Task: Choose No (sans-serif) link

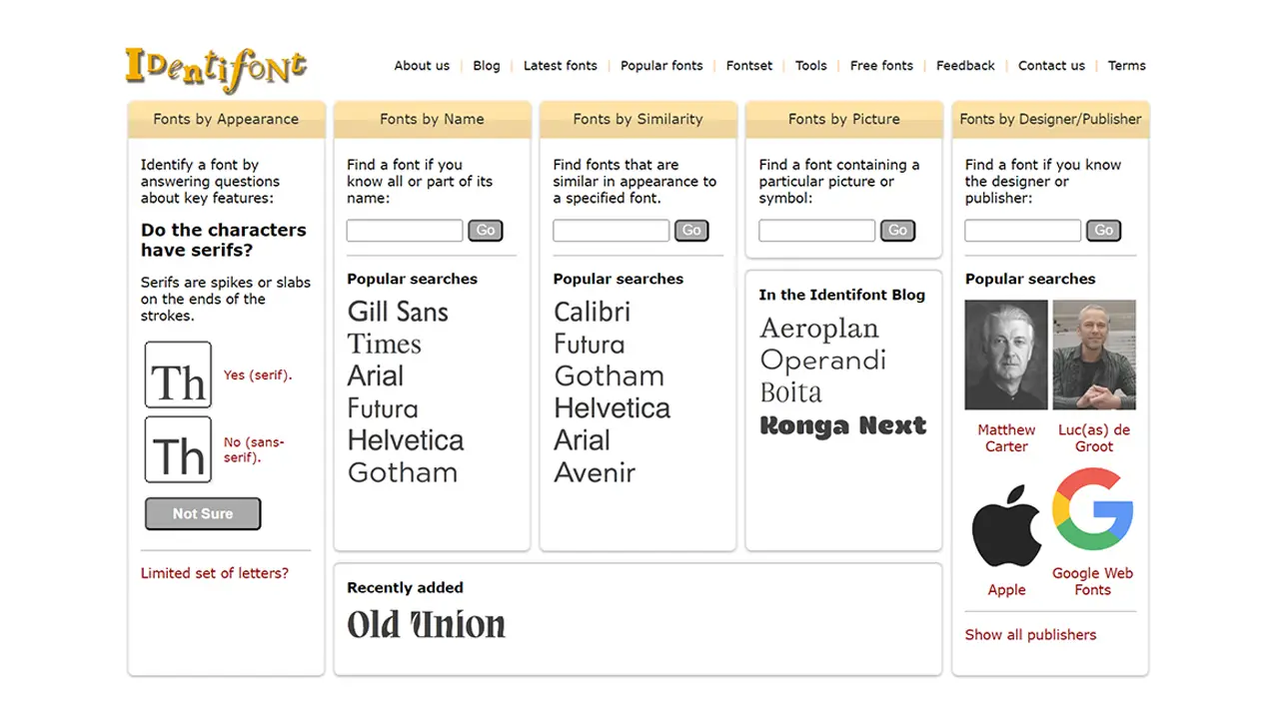Action: point(254,450)
